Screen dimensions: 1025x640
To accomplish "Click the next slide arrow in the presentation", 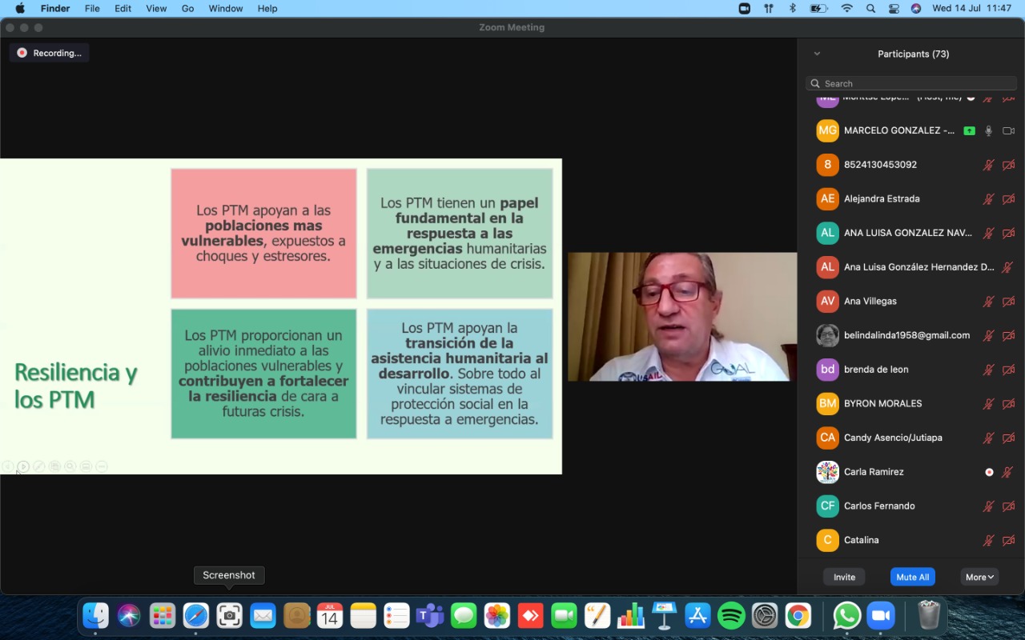I will pyautogui.click(x=23, y=466).
